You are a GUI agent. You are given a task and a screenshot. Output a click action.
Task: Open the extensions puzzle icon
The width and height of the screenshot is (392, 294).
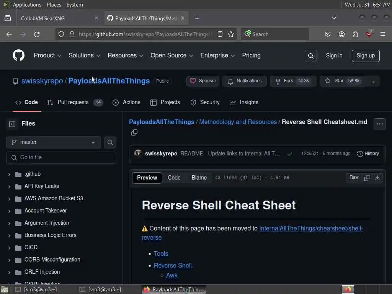pos(355,34)
